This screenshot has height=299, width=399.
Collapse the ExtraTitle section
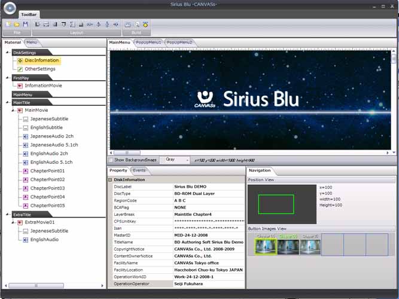pyautogui.click(x=7, y=214)
